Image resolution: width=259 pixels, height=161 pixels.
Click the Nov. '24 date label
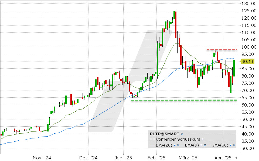click(42, 158)
